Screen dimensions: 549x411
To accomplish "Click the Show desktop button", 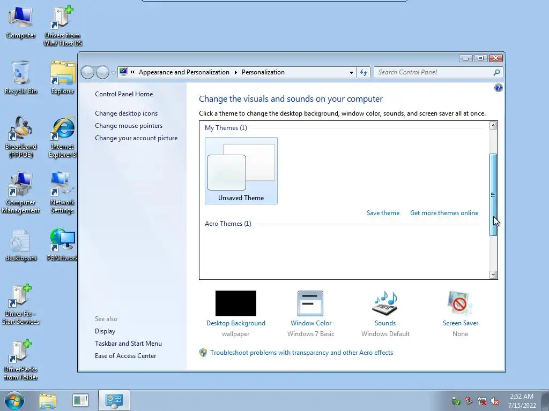I will click(545, 401).
